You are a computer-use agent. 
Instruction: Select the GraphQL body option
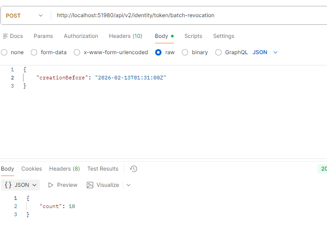[x=218, y=52]
